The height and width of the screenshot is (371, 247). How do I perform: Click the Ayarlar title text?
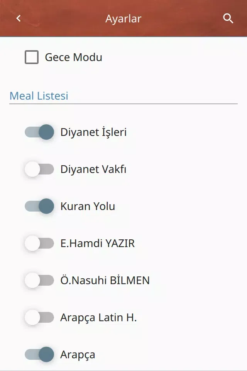[123, 18]
